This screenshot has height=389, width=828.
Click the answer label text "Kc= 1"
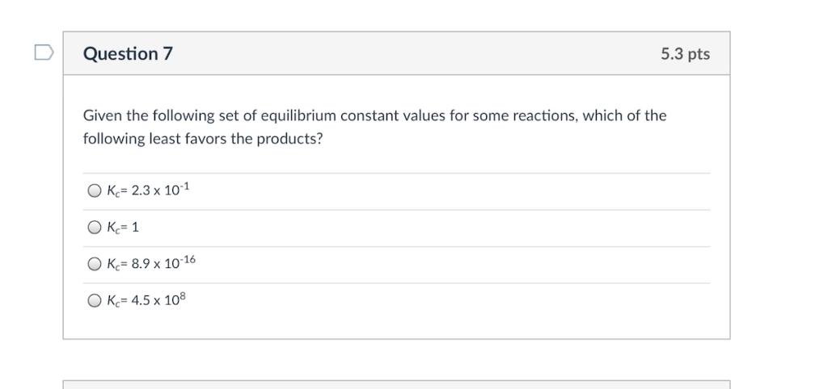pyautogui.click(x=123, y=228)
